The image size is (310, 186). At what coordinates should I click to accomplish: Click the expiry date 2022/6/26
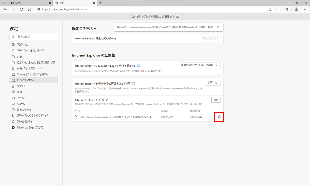[x=196, y=117]
